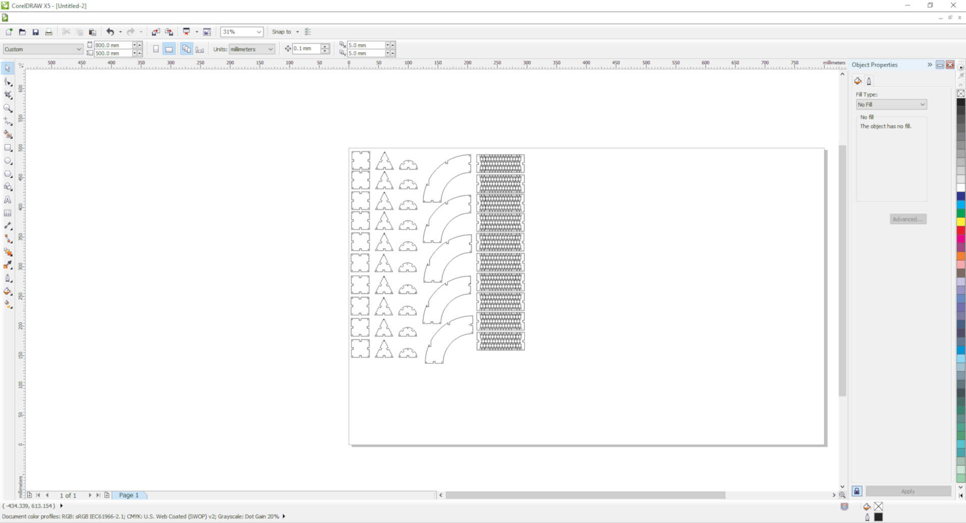Switch page to landscape orientation
The height and width of the screenshot is (523, 966).
pos(169,49)
